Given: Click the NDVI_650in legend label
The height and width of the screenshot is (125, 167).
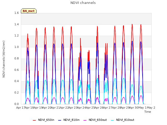Looking at the screenshot, I should click(46, 120).
